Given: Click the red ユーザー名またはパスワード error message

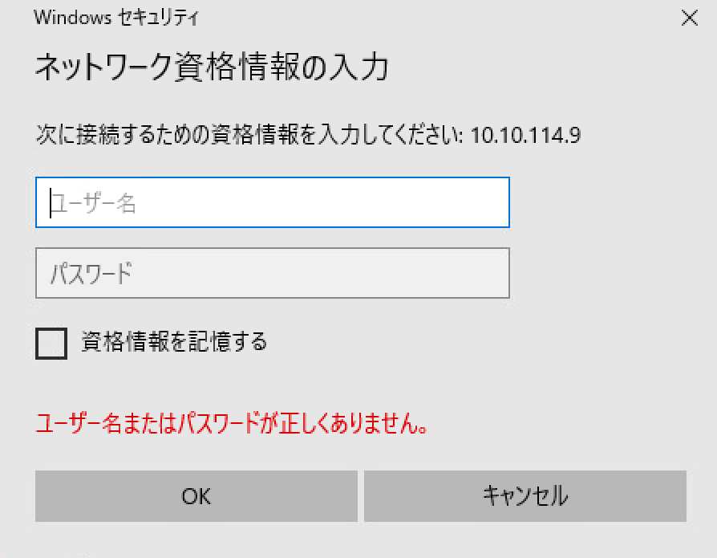Looking at the screenshot, I should [232, 423].
